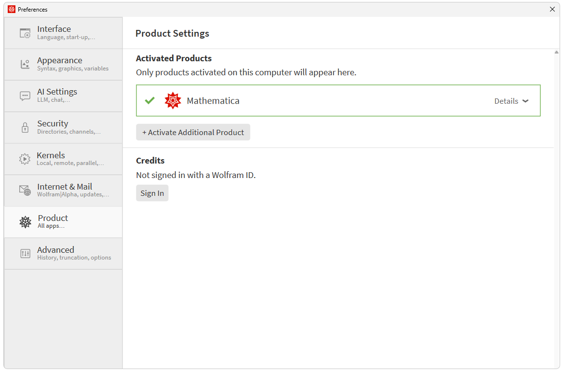Click 'Only products activated on this computer' text
The width and height of the screenshot is (563, 370).
click(x=246, y=72)
